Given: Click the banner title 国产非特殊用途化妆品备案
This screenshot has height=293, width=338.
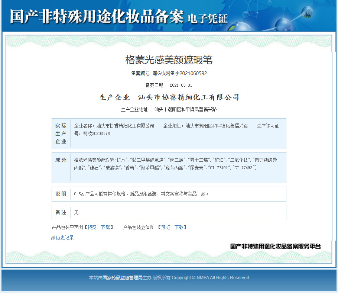Looking at the screenshot, I should click(97, 16).
